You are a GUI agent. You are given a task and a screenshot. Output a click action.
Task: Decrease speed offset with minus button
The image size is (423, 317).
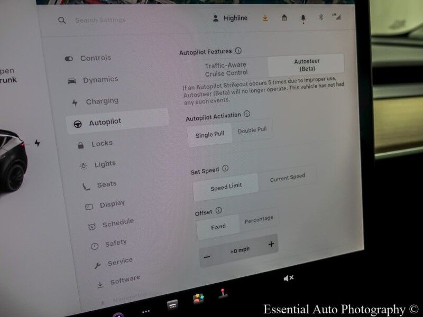[207, 257]
